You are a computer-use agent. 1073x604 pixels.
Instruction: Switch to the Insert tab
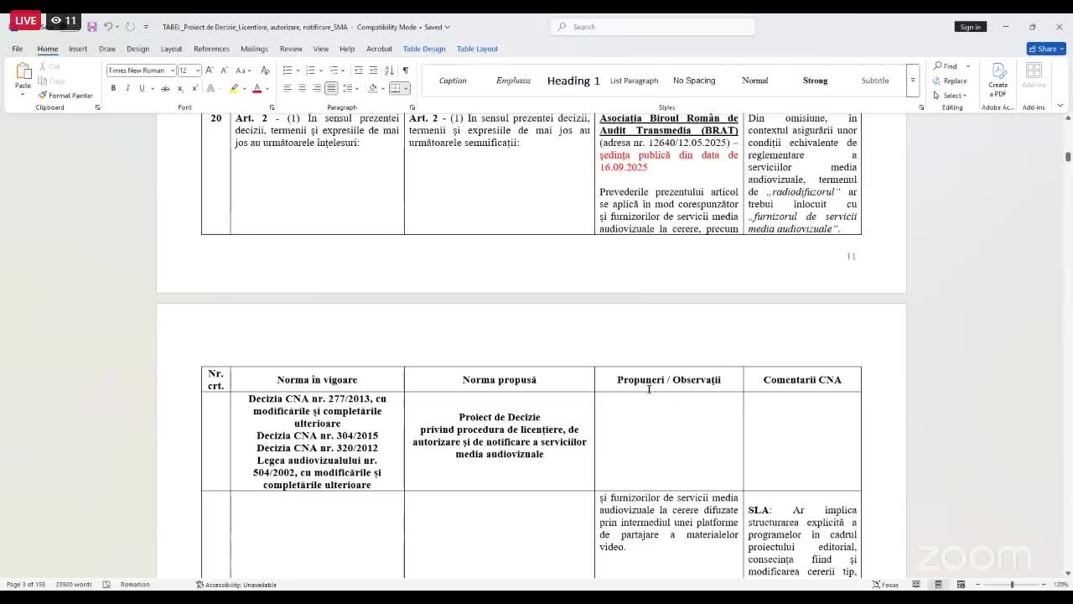click(x=78, y=49)
